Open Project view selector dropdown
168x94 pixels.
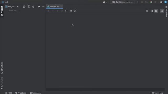point(12,7)
